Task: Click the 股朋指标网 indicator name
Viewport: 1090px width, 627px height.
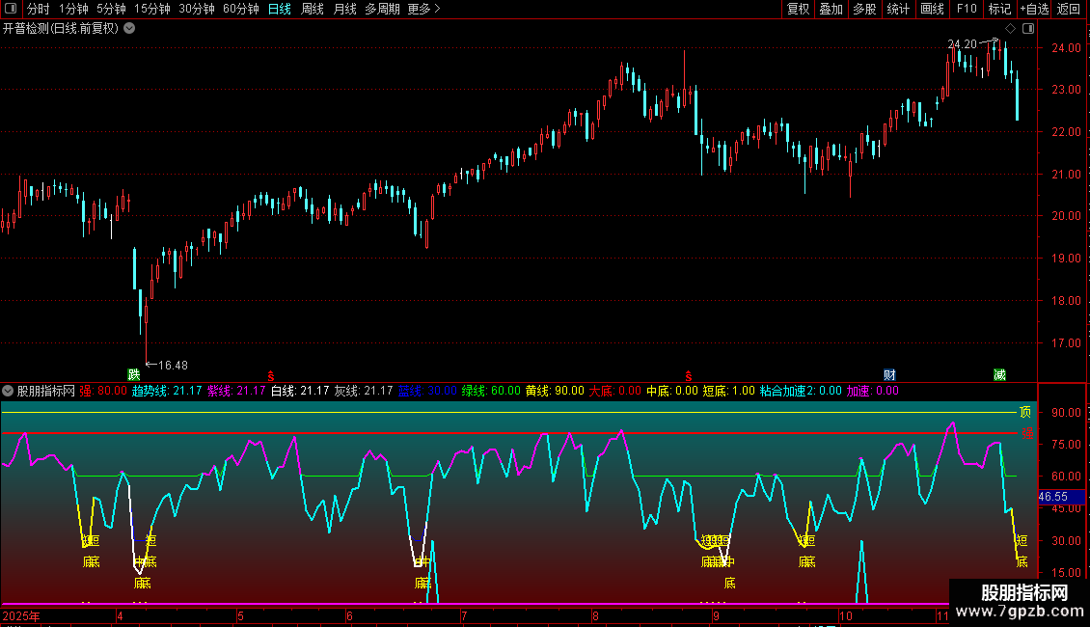Action: [x=46, y=391]
